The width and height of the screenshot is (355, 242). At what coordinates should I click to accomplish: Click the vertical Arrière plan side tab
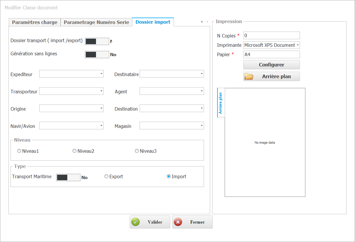coord(221,103)
